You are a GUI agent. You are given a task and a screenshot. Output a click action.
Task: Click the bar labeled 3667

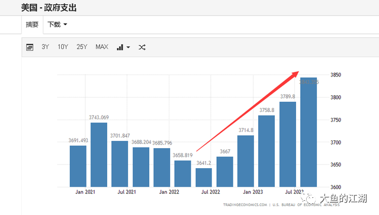pyautogui.click(x=225, y=172)
